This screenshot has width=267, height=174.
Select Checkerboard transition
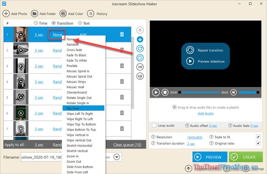(x=84, y=92)
